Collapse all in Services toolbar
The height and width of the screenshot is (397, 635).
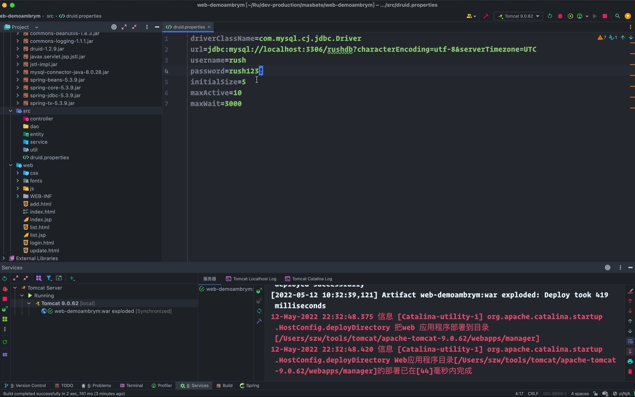(26, 278)
